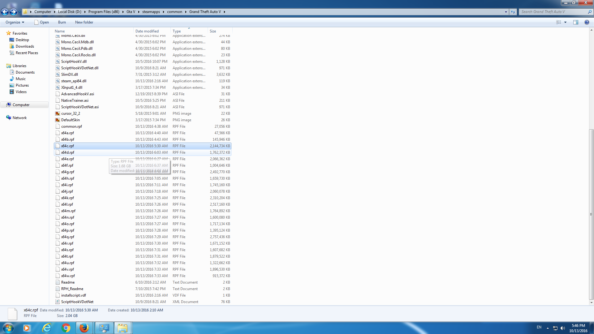This screenshot has width=594, height=334.
Task: Click the Back navigation arrow button
Action: point(5,12)
